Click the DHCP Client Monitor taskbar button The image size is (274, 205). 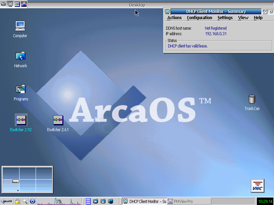pyautogui.click(x=144, y=202)
